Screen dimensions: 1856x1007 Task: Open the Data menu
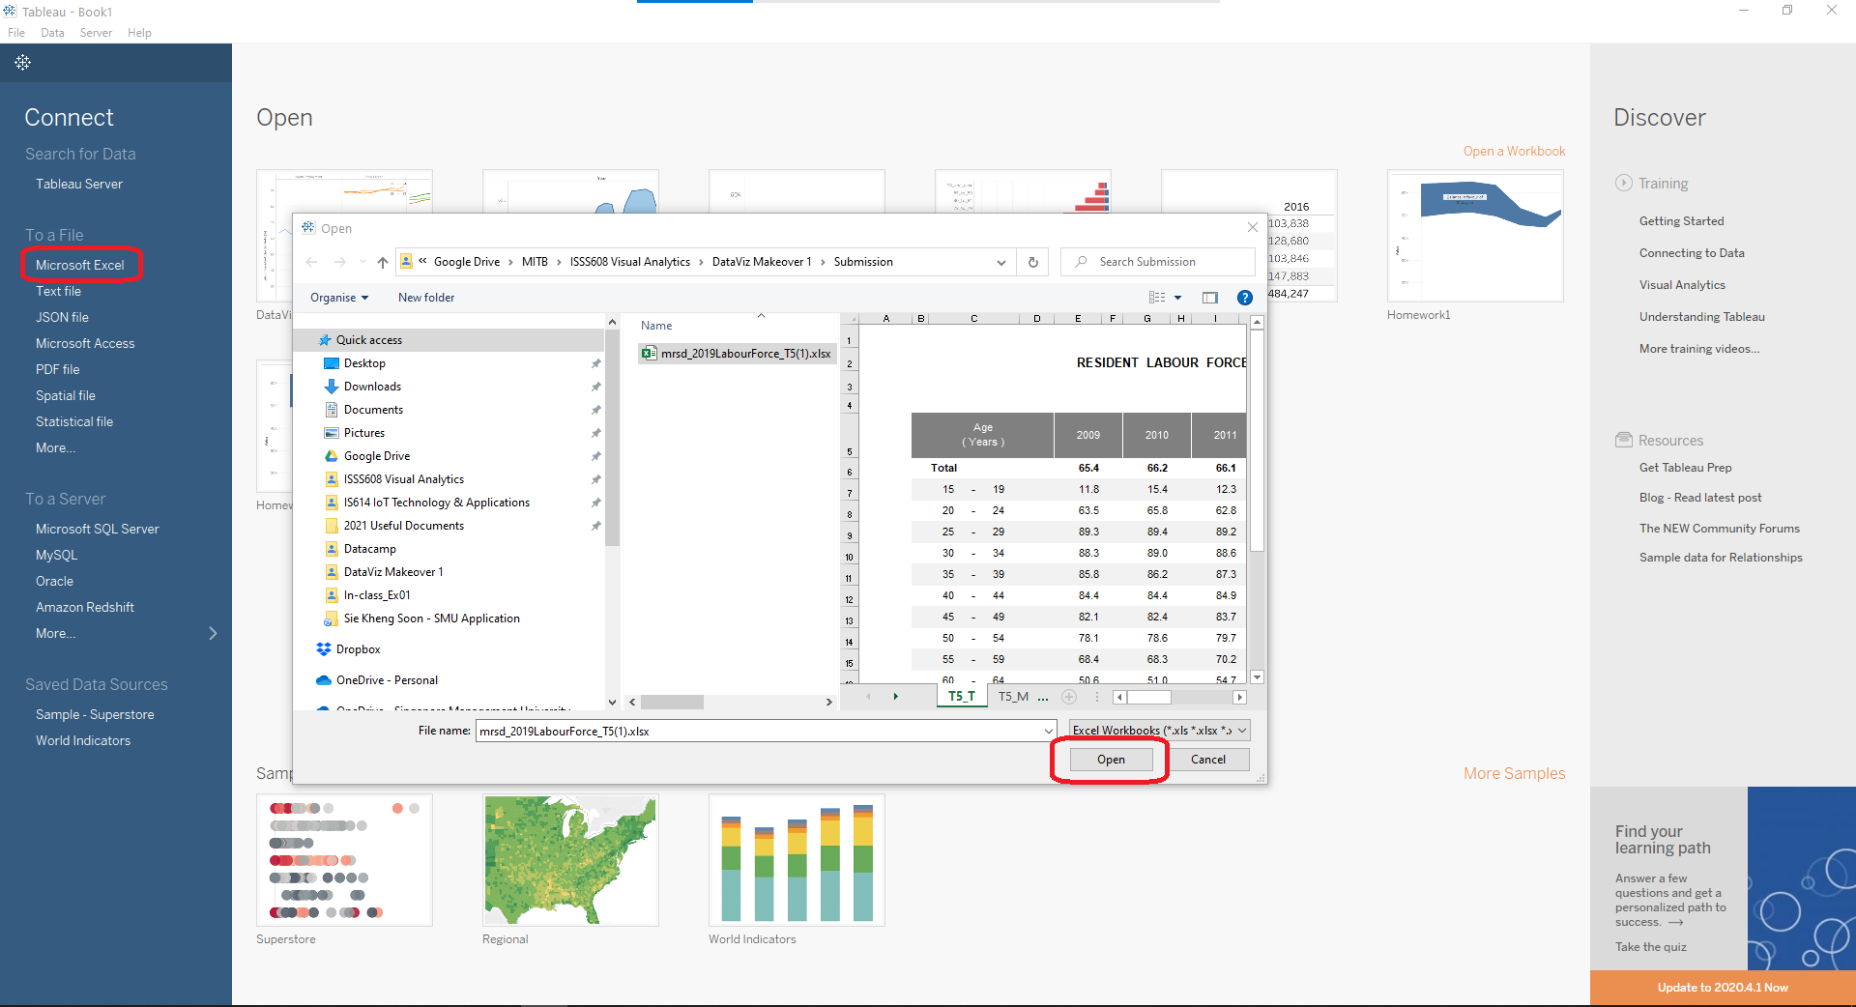pyautogui.click(x=52, y=32)
